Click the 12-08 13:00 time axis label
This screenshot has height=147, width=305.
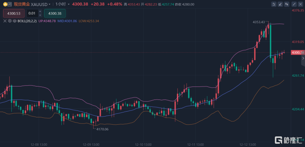coord(39,145)
